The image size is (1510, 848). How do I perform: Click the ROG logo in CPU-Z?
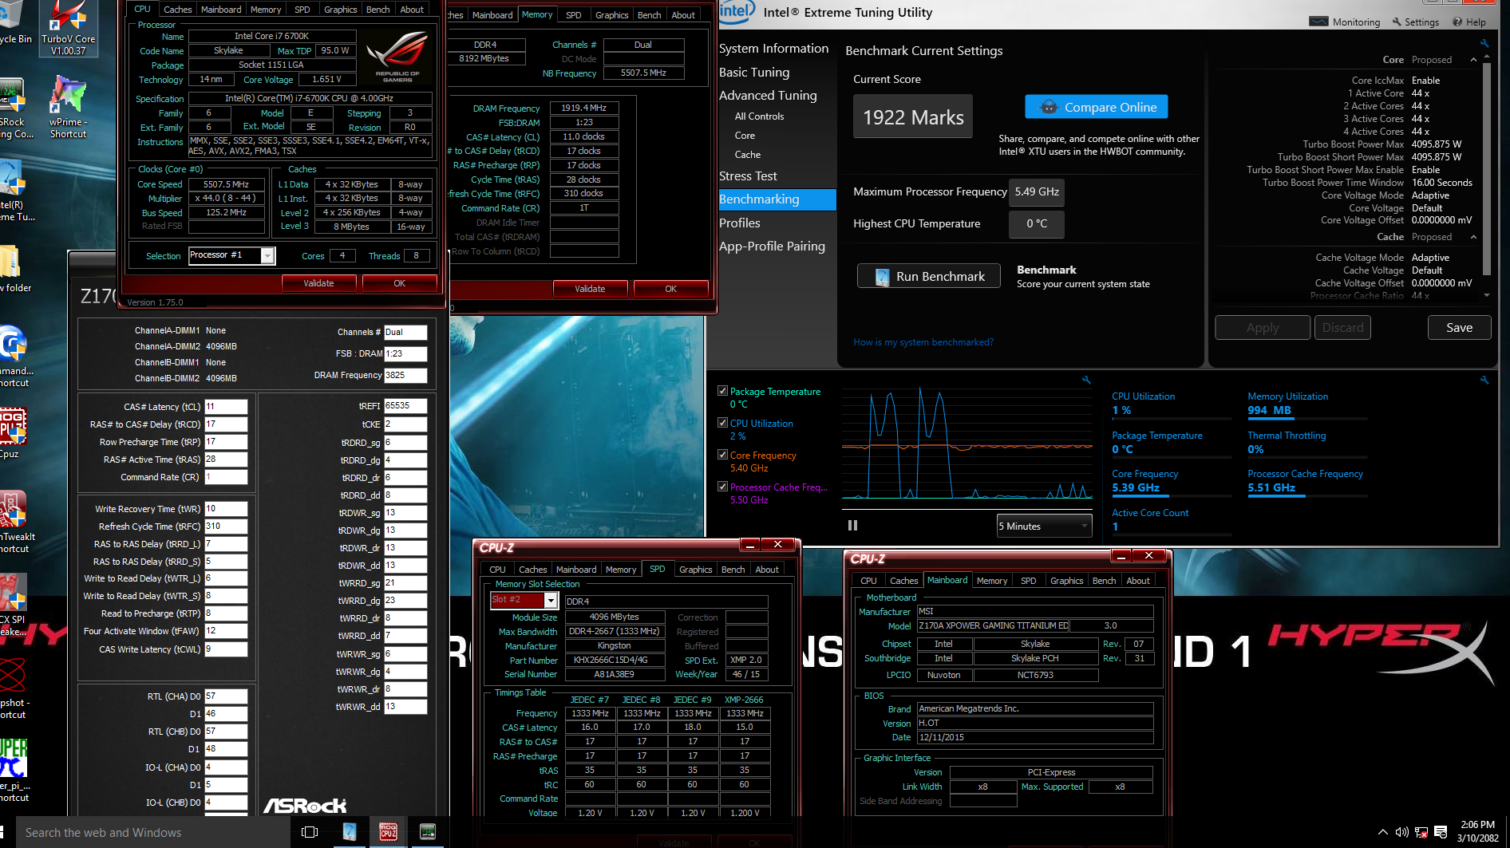click(x=398, y=56)
